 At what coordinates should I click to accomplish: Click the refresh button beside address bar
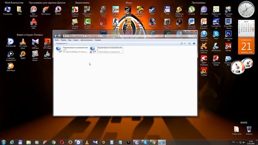(162, 36)
